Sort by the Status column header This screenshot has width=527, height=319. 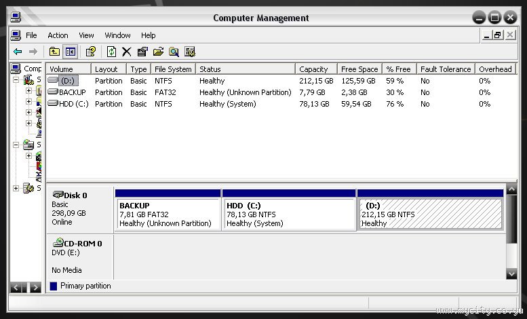246,69
